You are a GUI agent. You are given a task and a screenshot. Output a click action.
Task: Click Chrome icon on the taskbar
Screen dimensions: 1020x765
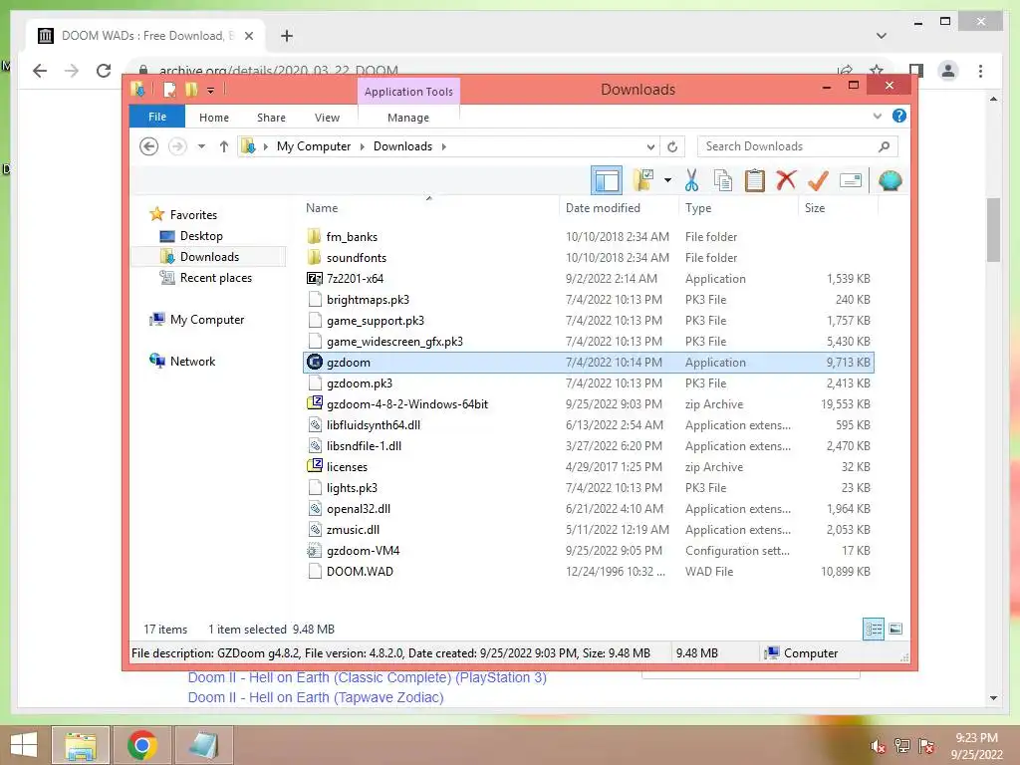tap(141, 745)
